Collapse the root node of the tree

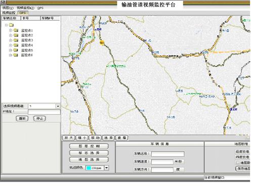coord(6,25)
